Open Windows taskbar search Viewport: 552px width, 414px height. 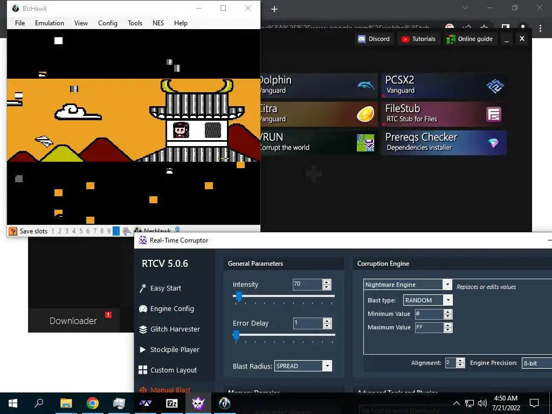(x=39, y=403)
